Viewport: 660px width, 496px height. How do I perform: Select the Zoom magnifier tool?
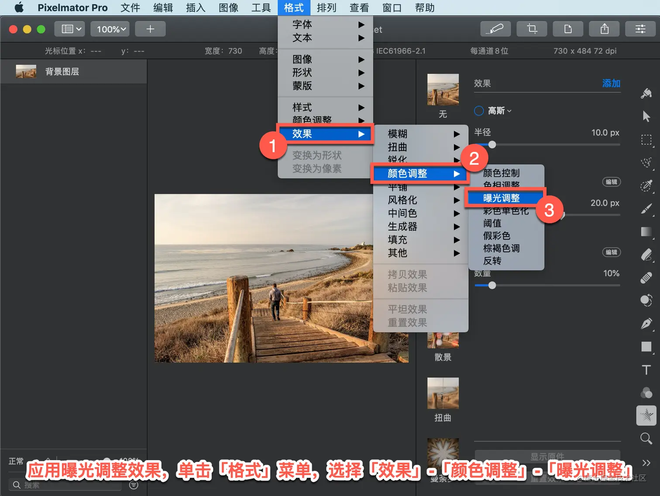pyautogui.click(x=646, y=438)
